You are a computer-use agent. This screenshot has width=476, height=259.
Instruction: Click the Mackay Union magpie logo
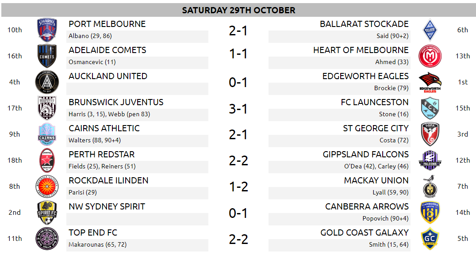[430, 186]
